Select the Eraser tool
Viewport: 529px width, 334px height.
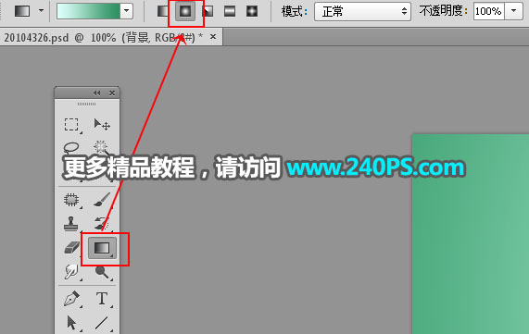(71, 248)
